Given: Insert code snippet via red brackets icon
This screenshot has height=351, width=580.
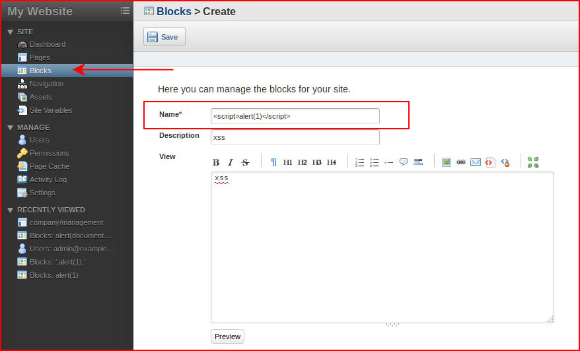Looking at the screenshot, I should [x=489, y=162].
